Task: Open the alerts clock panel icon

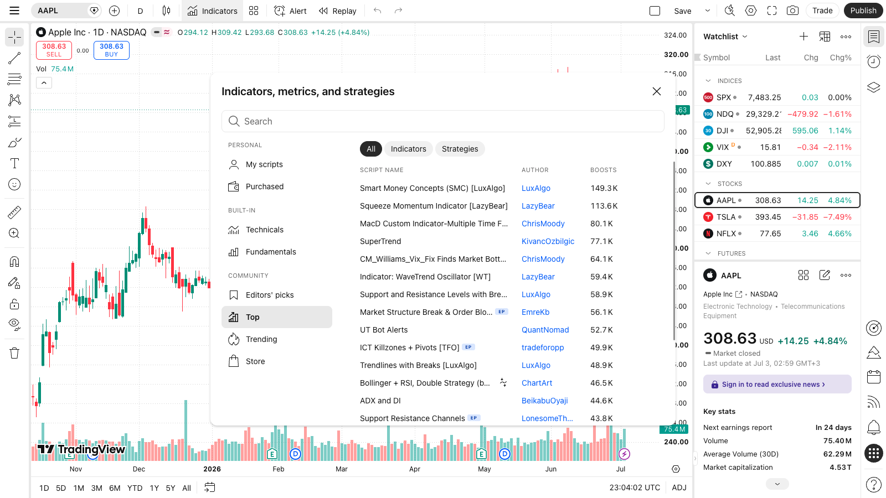Action: click(x=874, y=62)
